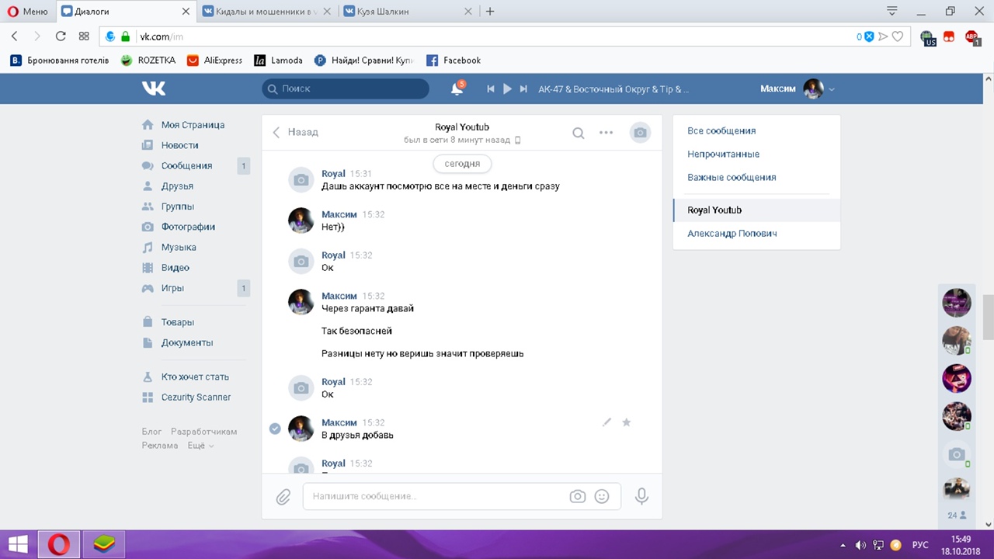Search within the Royal Youtub conversation
994x559 pixels.
pyautogui.click(x=578, y=133)
